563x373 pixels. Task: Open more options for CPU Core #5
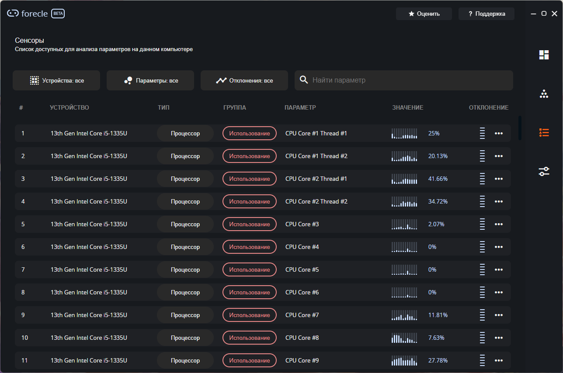pyautogui.click(x=499, y=269)
